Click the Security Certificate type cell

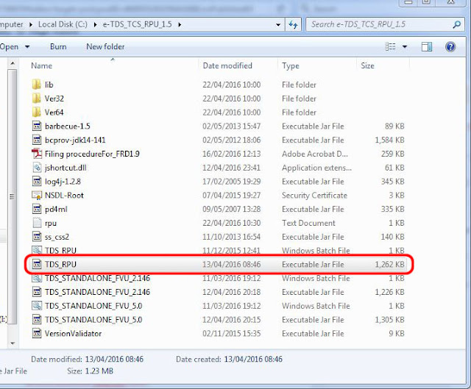pyautogui.click(x=314, y=196)
